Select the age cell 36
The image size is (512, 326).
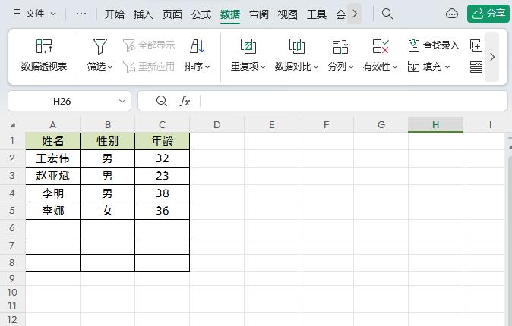[x=163, y=211]
